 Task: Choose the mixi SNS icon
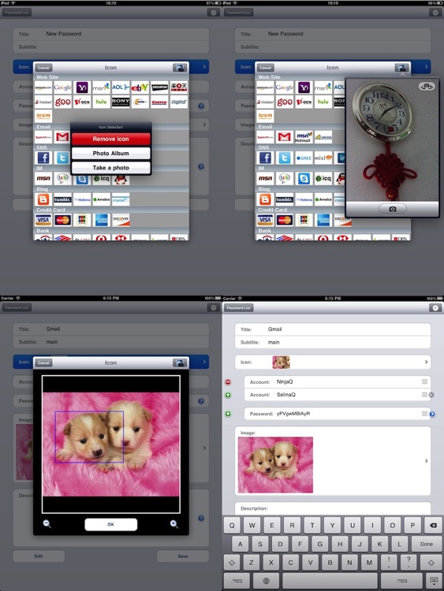point(323,158)
